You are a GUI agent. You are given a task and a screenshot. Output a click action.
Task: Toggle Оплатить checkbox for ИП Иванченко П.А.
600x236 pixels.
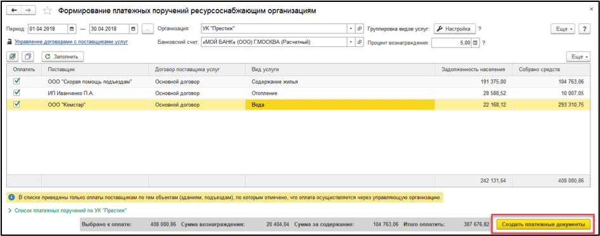(16, 93)
